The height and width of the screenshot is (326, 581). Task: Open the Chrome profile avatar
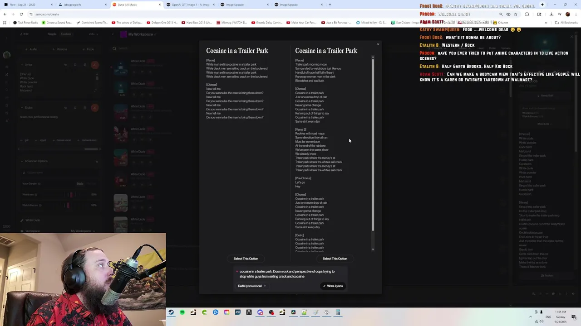coord(568,14)
